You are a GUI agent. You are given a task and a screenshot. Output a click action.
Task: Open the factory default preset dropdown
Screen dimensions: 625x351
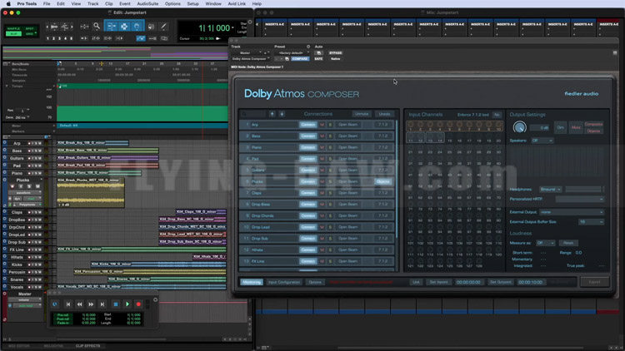[x=292, y=53]
